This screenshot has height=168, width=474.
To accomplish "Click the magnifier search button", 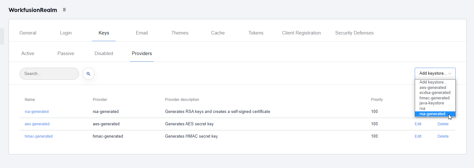I will tap(88, 74).
